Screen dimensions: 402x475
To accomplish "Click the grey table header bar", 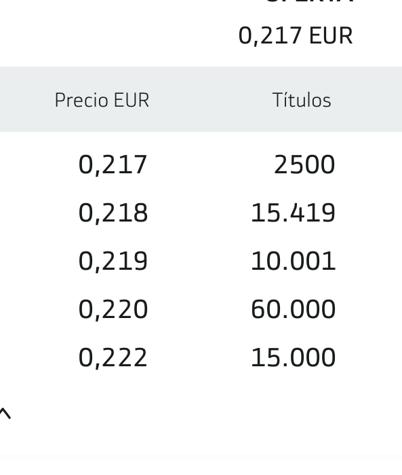I will tap(201, 99).
